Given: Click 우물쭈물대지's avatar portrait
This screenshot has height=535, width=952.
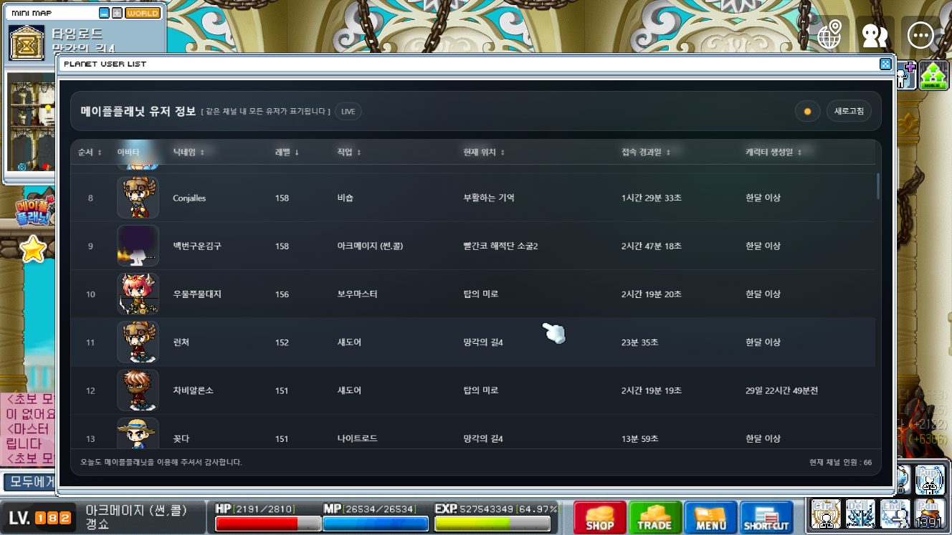Looking at the screenshot, I should [x=138, y=294].
